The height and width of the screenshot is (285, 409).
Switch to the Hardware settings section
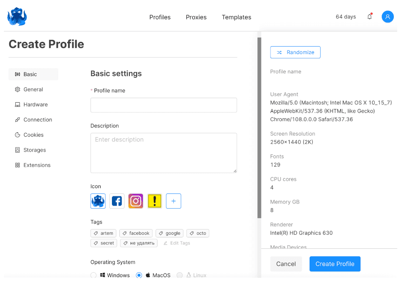pyautogui.click(x=35, y=104)
